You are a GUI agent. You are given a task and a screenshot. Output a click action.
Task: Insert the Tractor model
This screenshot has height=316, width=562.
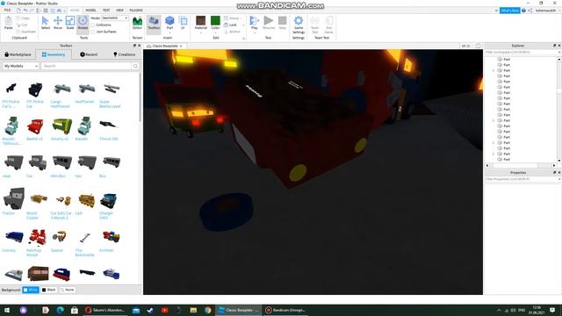coord(13,201)
